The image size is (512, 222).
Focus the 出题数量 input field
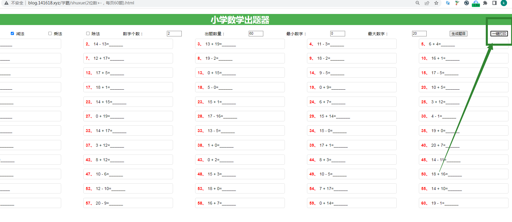click(x=256, y=33)
